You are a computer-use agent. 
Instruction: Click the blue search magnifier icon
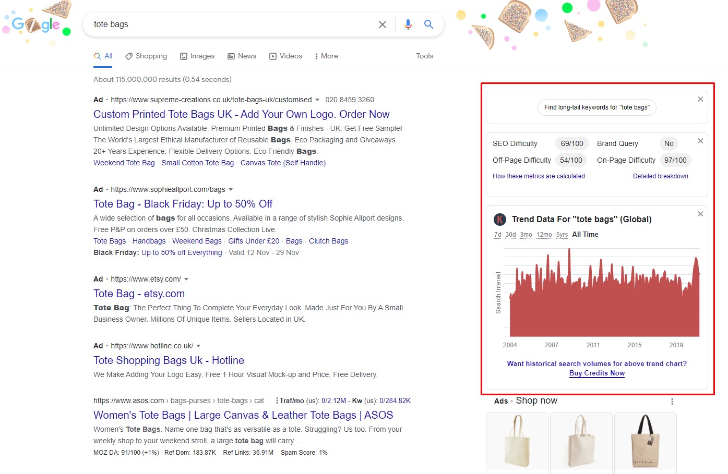pyautogui.click(x=428, y=24)
